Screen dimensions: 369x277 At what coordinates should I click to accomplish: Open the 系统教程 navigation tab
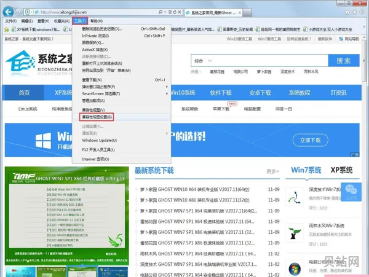click(x=300, y=93)
